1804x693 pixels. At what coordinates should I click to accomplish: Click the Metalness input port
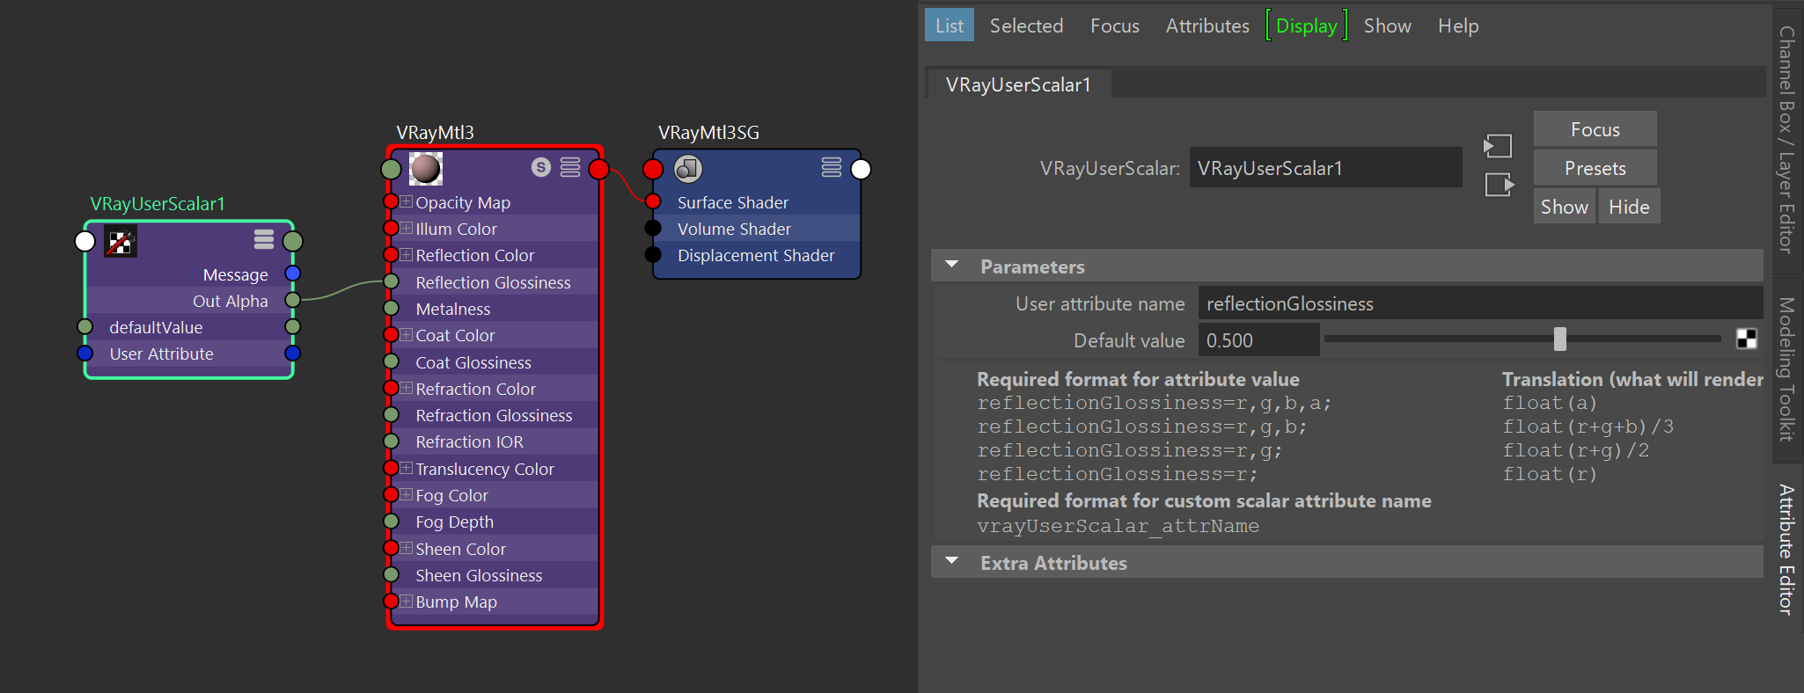391,309
